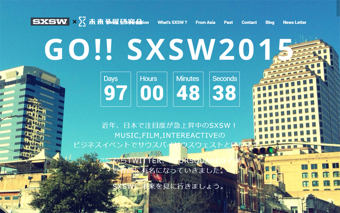Image resolution: width=340 pixels, height=213 pixels.
Task: Select the Days countdown box showing 97
Action: point(116,89)
